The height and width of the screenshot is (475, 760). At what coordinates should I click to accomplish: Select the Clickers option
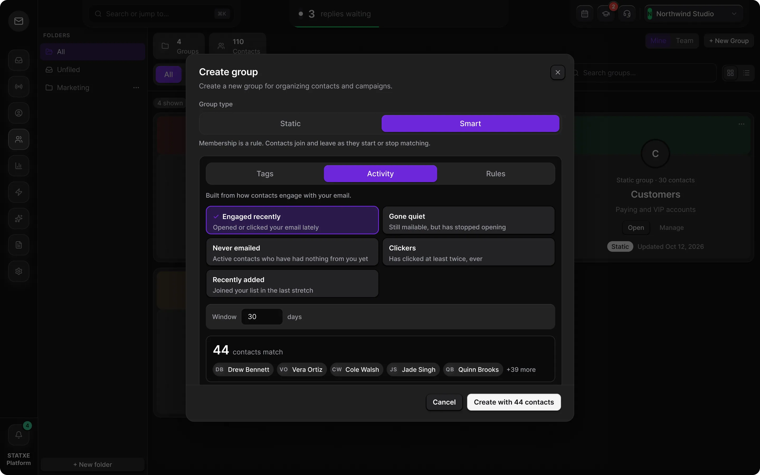click(x=468, y=252)
